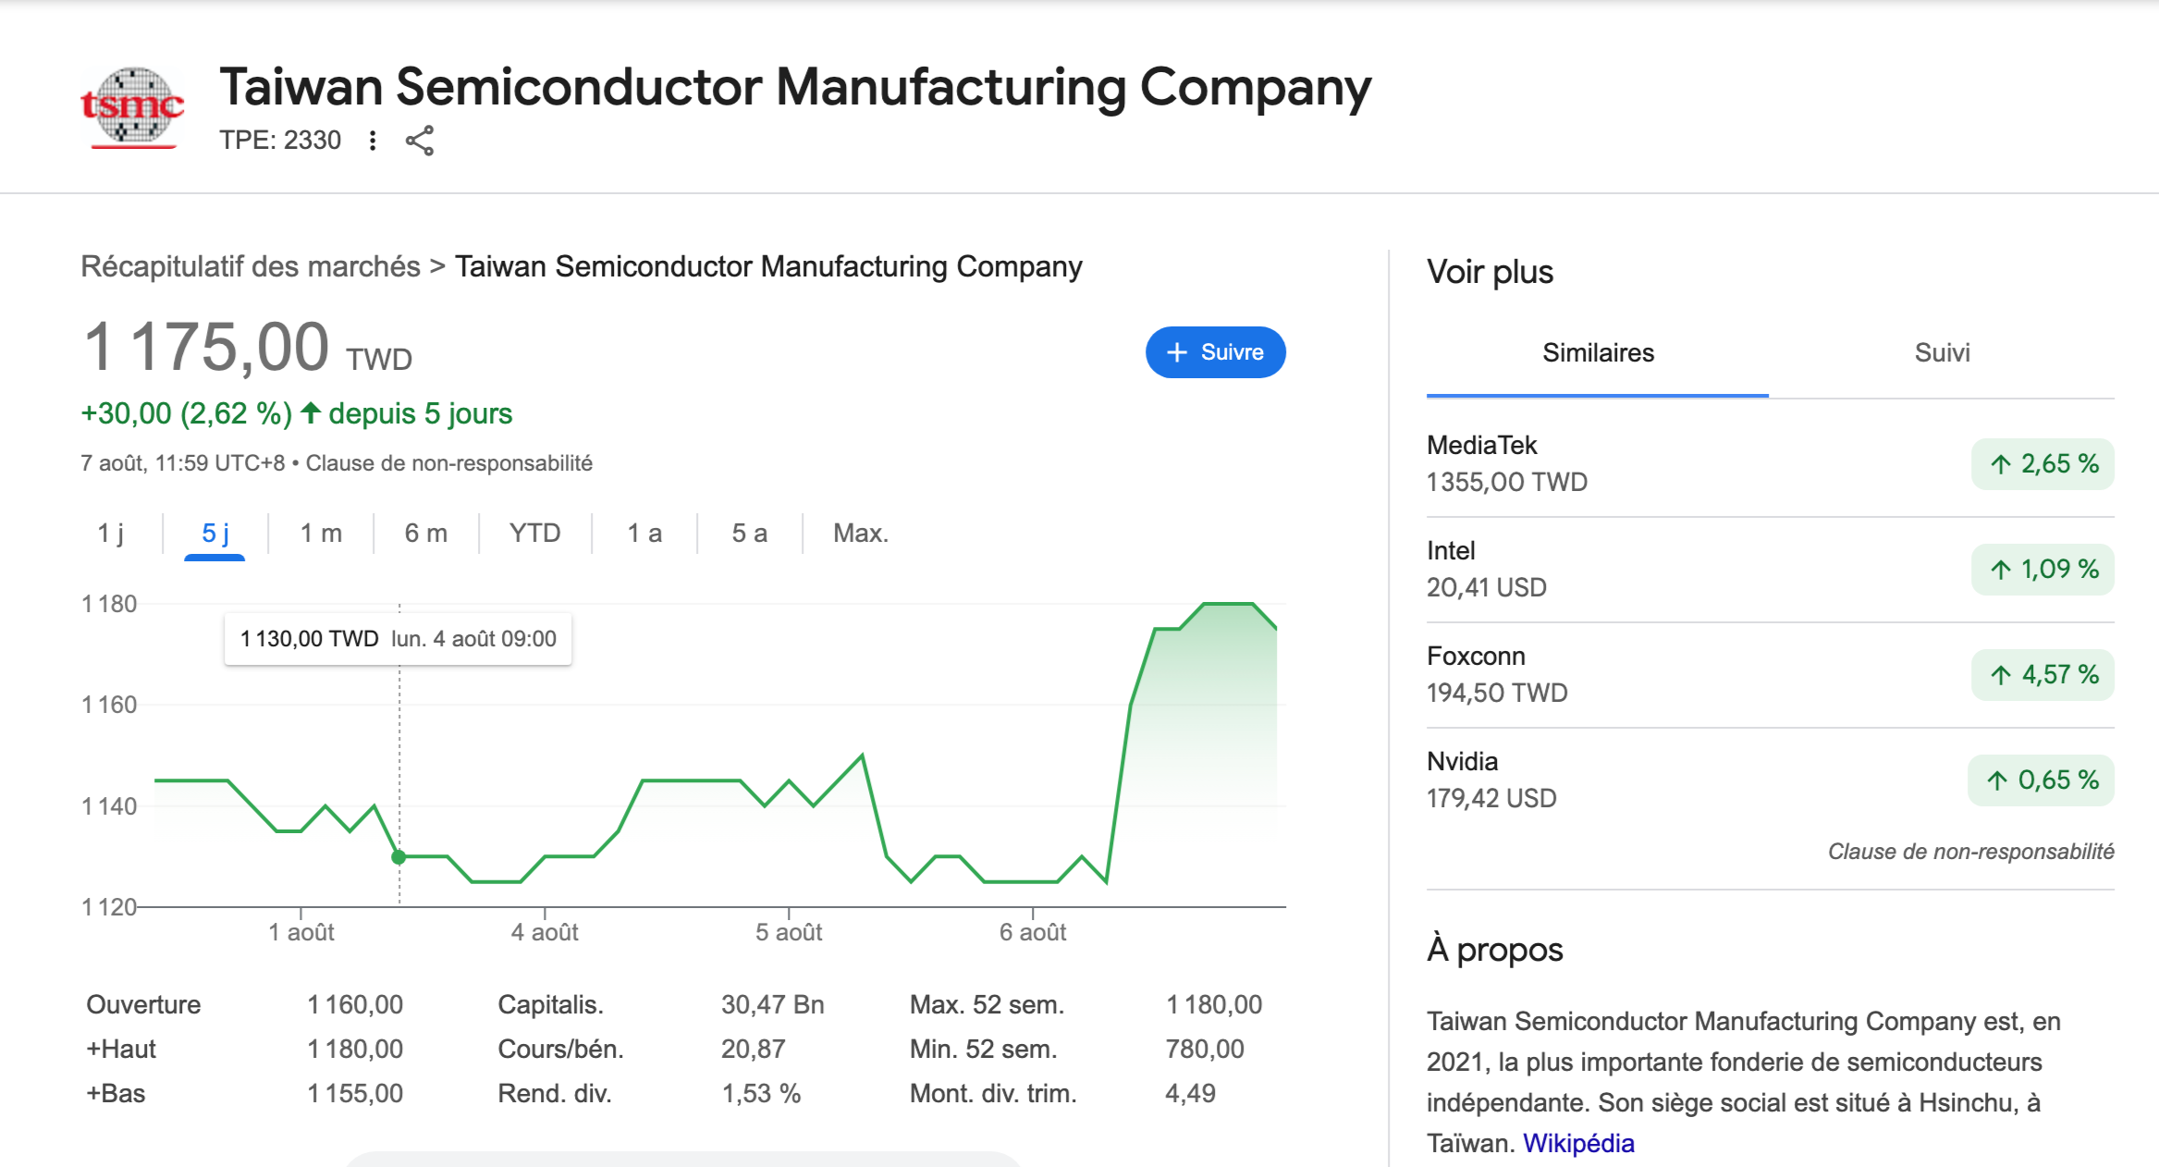Open the Wikipédia link
2159x1167 pixels.
[x=1578, y=1144]
